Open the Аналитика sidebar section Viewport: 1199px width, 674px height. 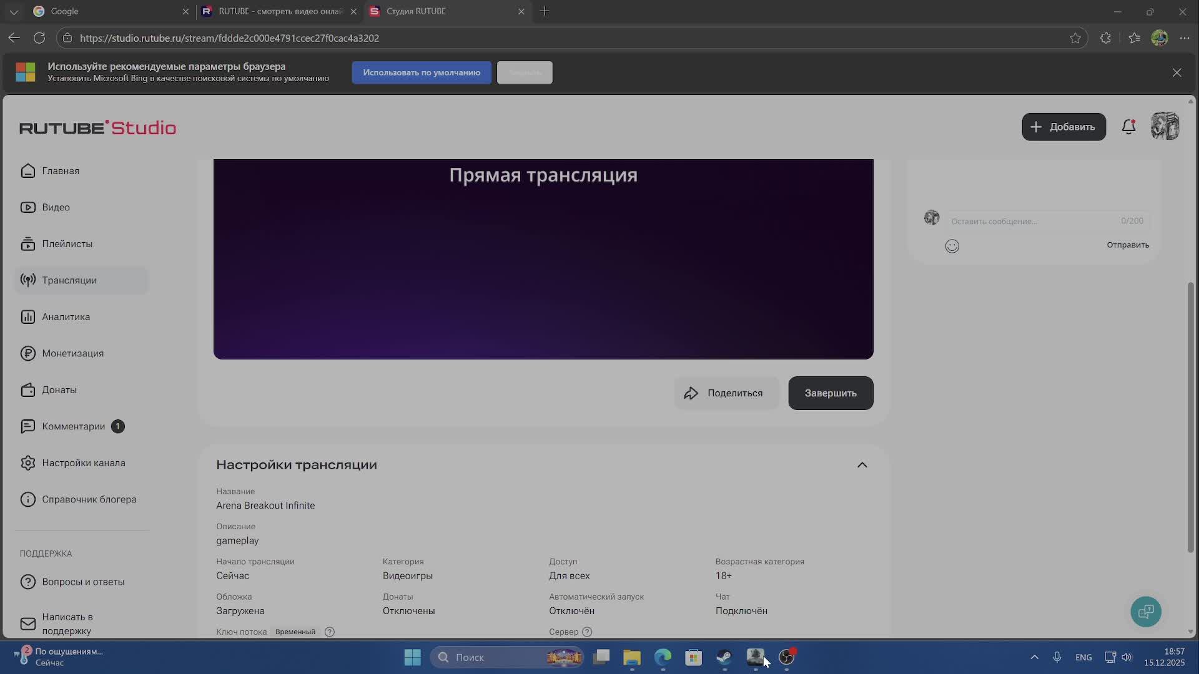pos(66,317)
